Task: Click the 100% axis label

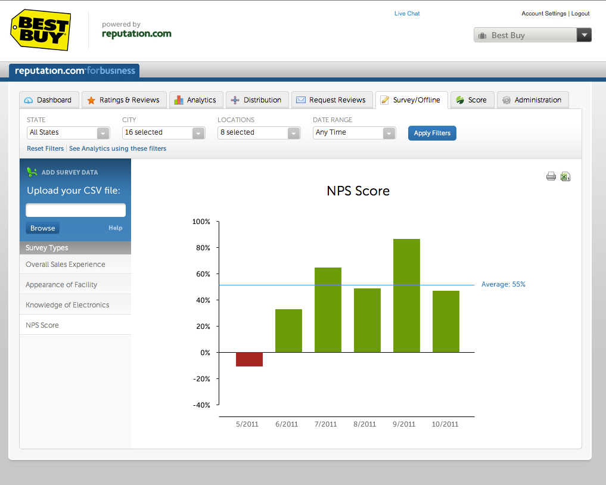Action: pos(201,222)
